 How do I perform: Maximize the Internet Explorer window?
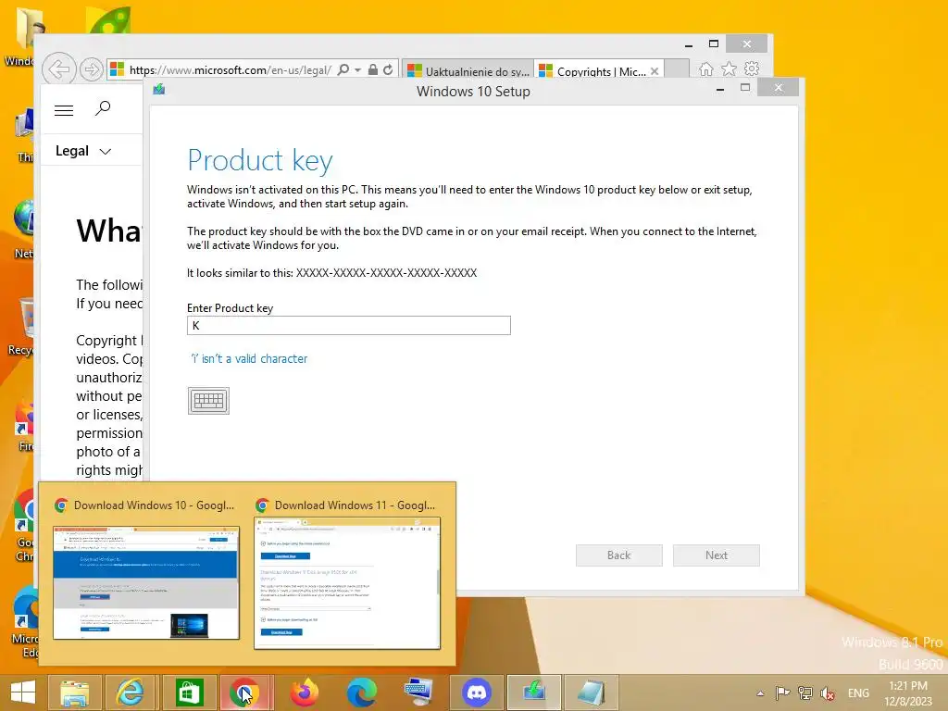(x=714, y=44)
